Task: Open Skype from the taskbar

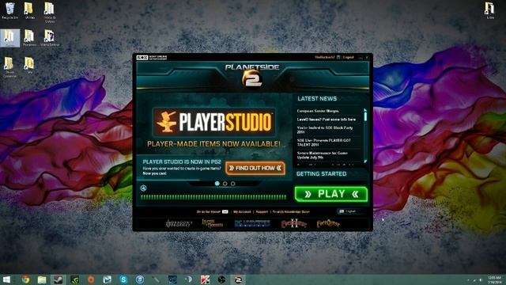Action: click(x=123, y=279)
